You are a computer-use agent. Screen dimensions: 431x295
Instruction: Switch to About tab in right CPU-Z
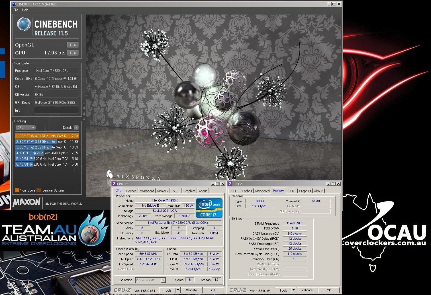[x=318, y=191]
